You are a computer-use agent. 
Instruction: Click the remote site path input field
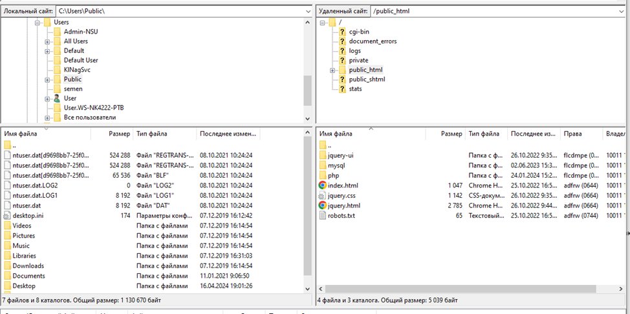tap(492, 12)
